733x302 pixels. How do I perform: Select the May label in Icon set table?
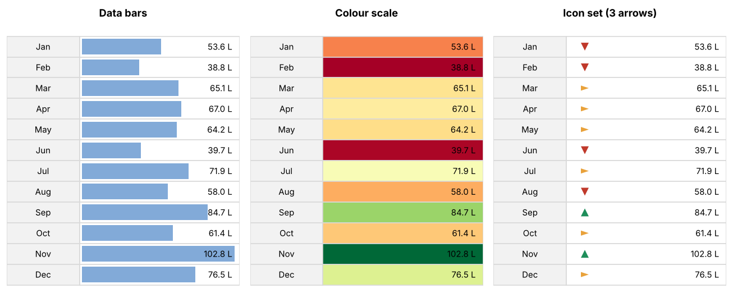tap(530, 130)
